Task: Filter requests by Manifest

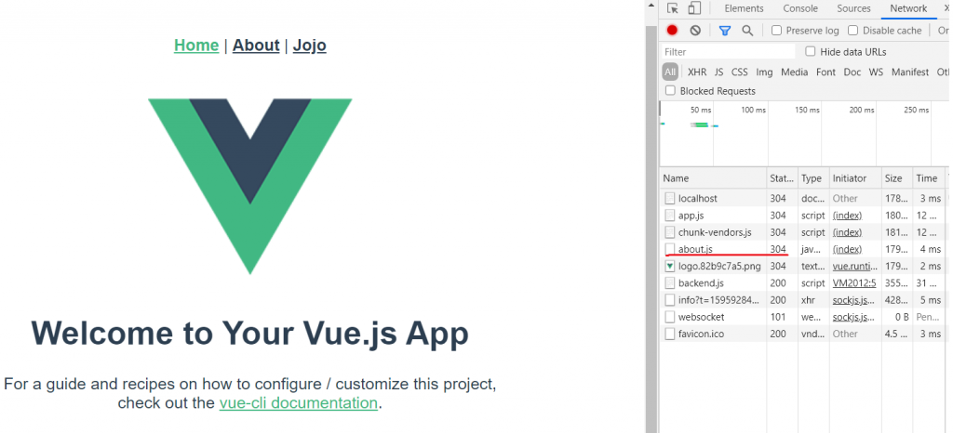Action: coord(910,72)
